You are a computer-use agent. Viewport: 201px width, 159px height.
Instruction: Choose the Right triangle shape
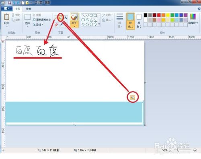pyautogui.click(x=95, y=20)
